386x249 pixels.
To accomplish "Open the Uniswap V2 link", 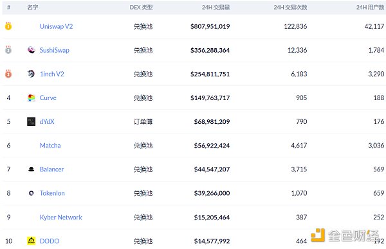I will [x=56, y=26].
